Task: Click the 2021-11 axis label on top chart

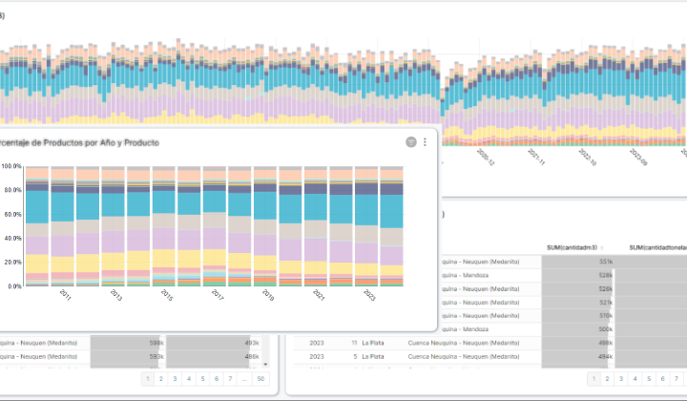Action: click(x=536, y=157)
